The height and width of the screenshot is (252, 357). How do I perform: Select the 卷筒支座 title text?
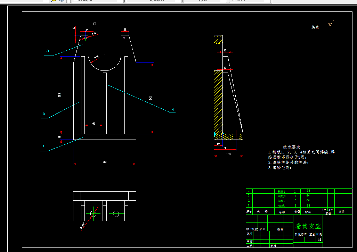308,226
